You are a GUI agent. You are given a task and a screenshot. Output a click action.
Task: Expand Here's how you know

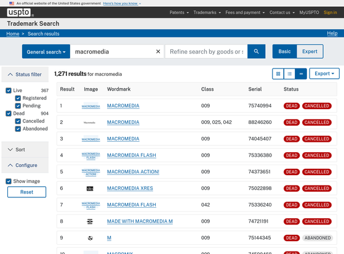point(122,3)
